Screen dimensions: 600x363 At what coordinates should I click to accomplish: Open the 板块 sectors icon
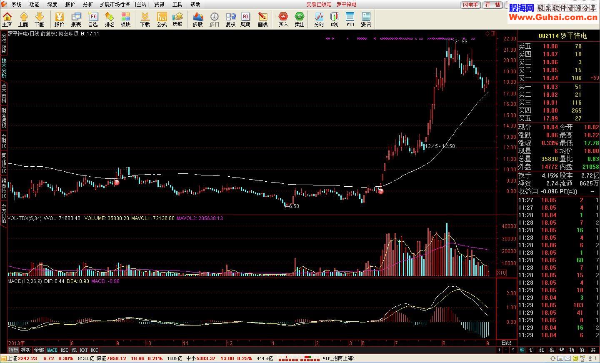125,20
